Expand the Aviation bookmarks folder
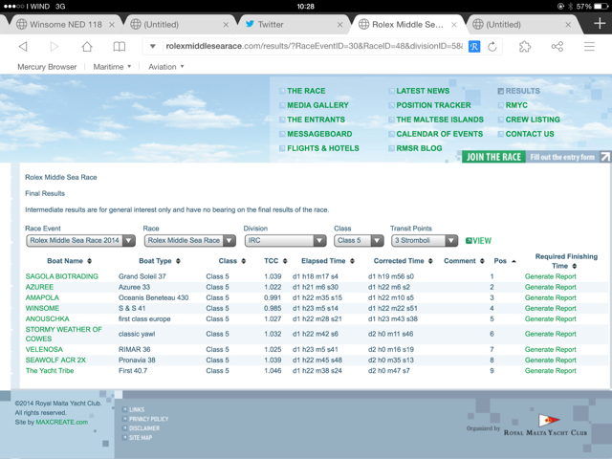 pyautogui.click(x=165, y=67)
